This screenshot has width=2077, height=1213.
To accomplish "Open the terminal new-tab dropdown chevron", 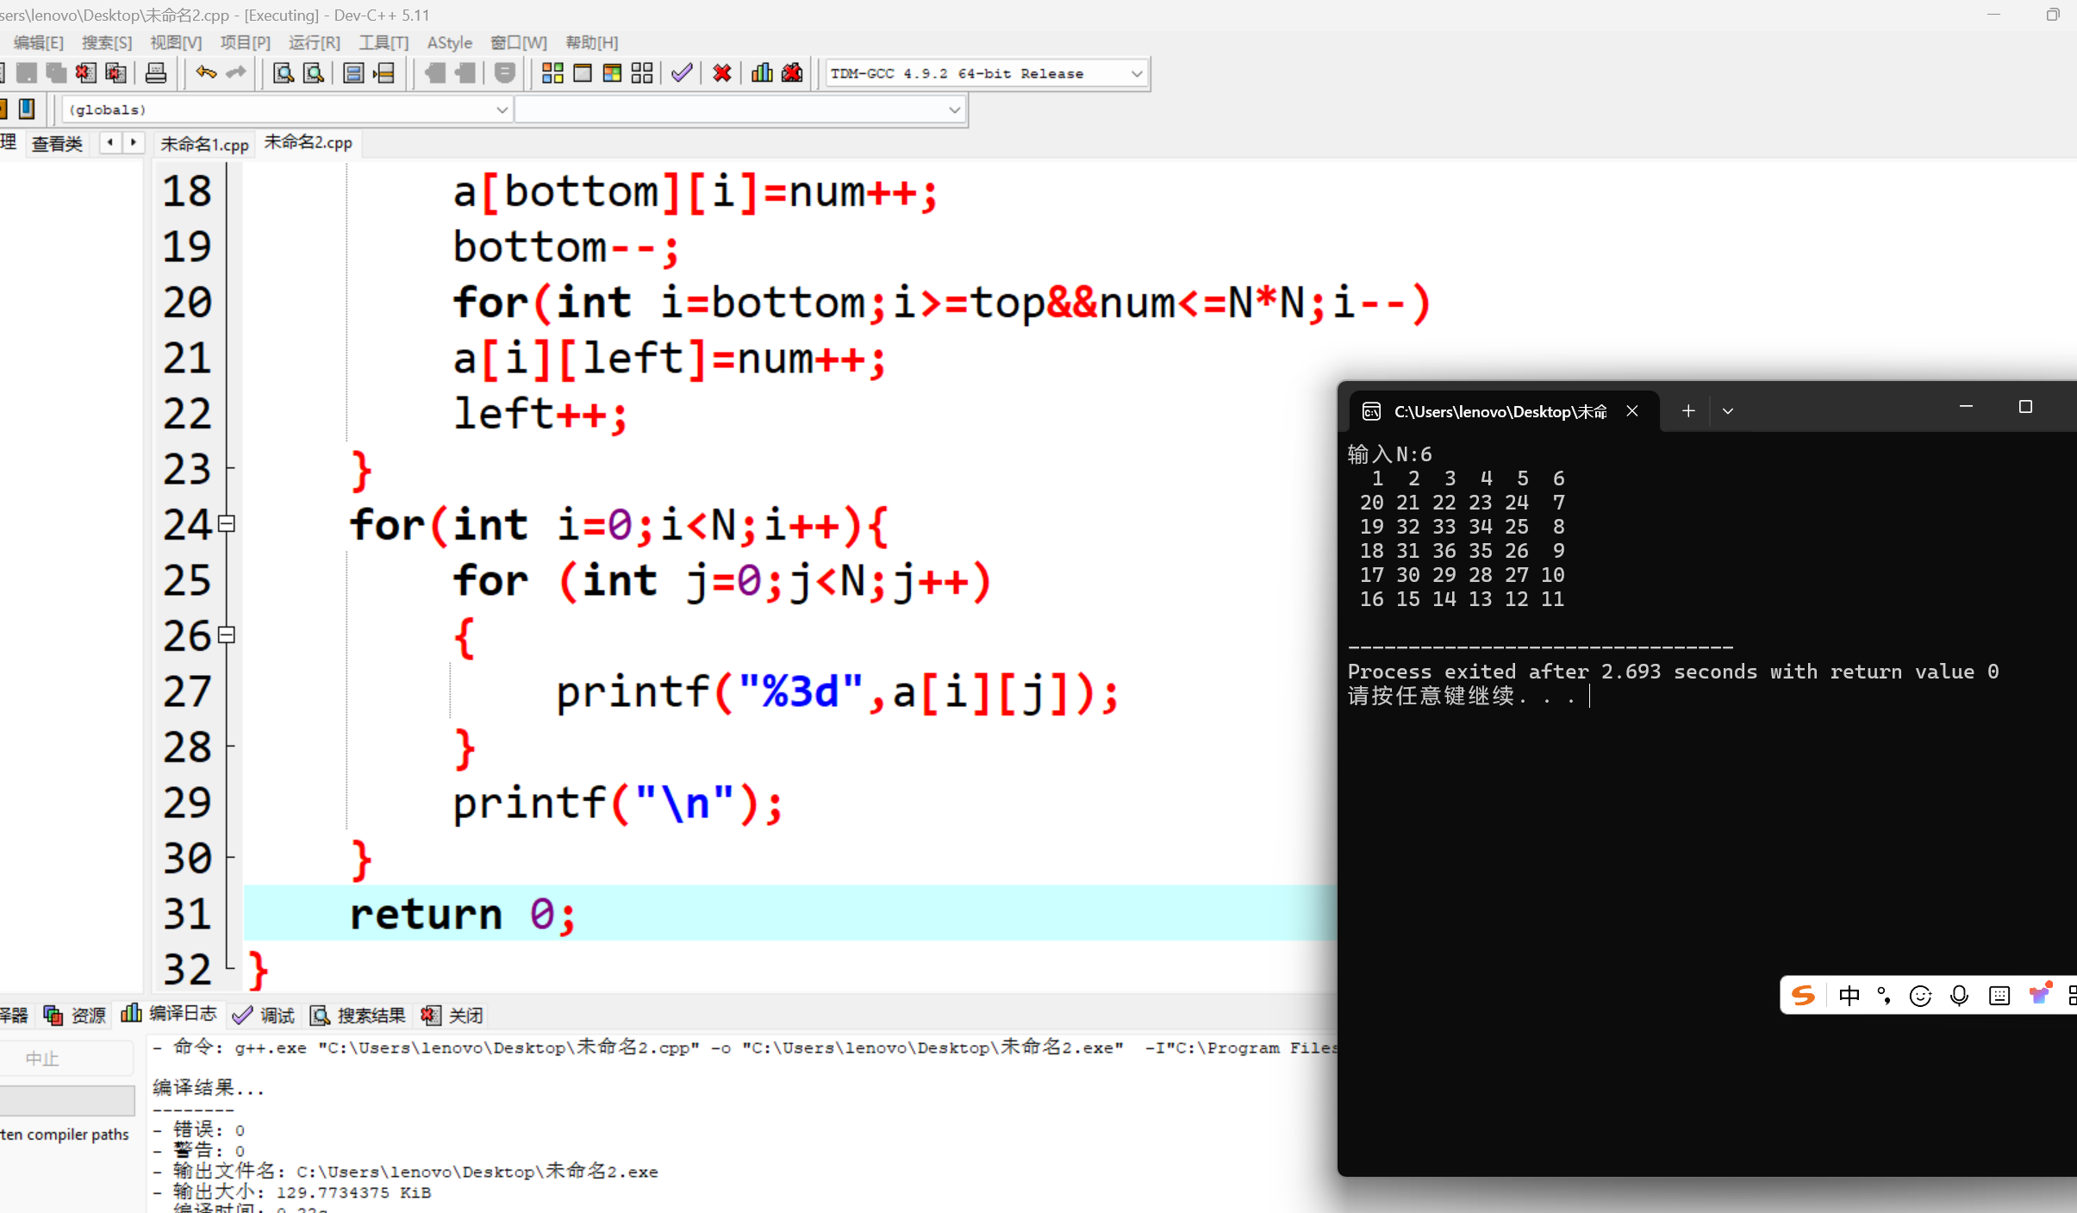I will 1728,411.
